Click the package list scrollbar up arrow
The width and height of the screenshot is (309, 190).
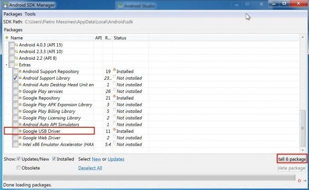tap(303, 37)
